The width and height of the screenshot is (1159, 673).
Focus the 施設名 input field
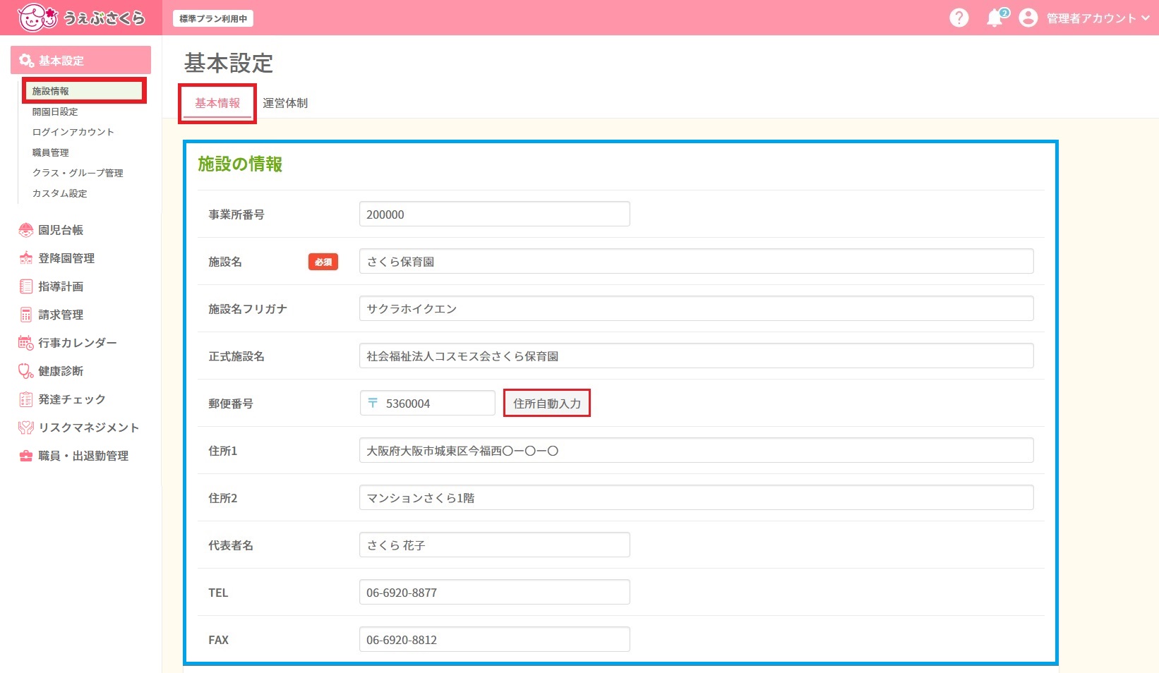(697, 262)
